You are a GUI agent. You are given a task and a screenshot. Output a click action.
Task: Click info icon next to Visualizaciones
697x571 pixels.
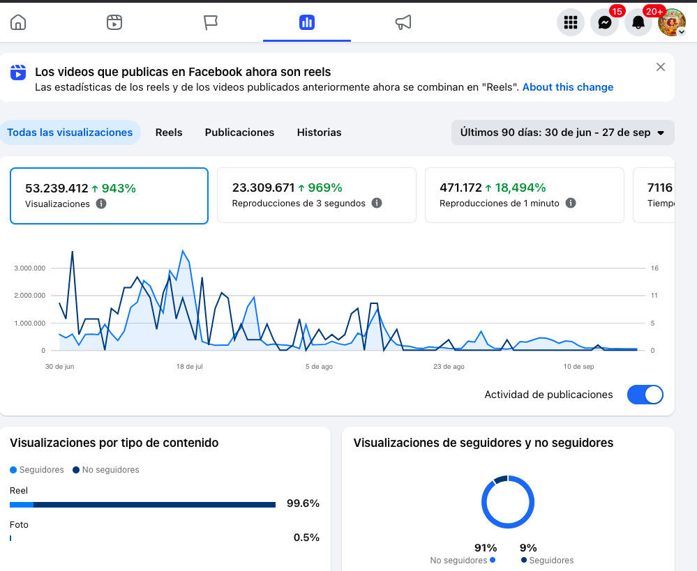tap(101, 204)
